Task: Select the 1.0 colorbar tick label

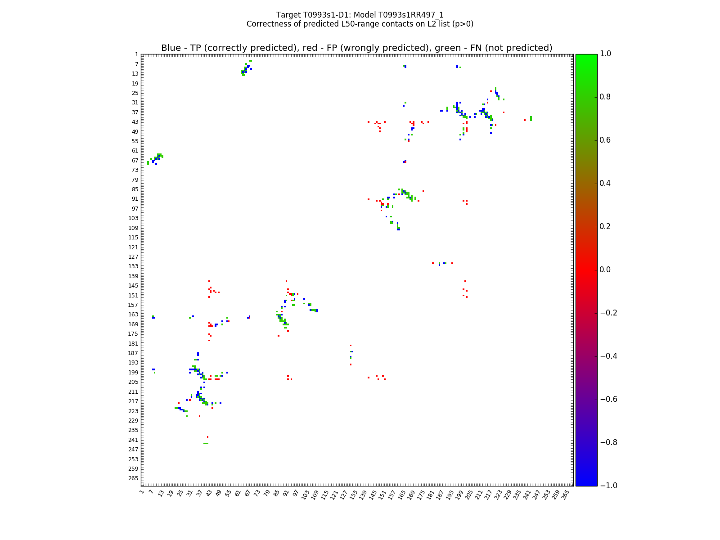Action: (606, 54)
